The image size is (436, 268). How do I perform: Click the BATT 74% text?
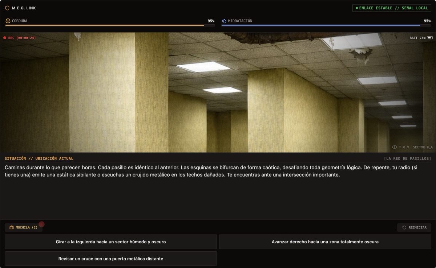417,38
